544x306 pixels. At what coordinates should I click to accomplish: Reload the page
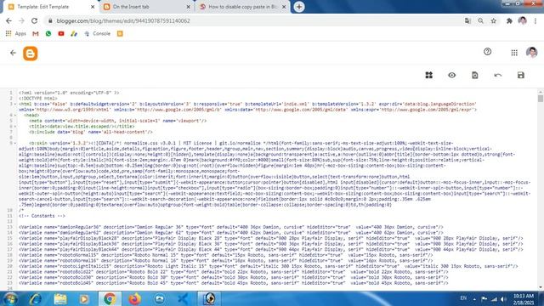pos(34,20)
